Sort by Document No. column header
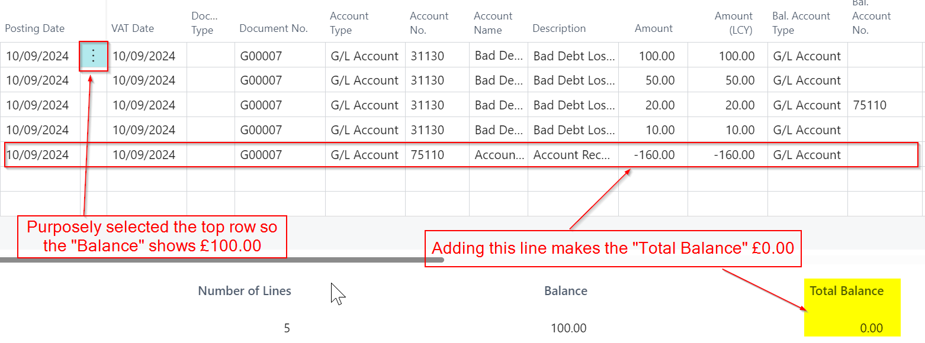 pos(274,28)
